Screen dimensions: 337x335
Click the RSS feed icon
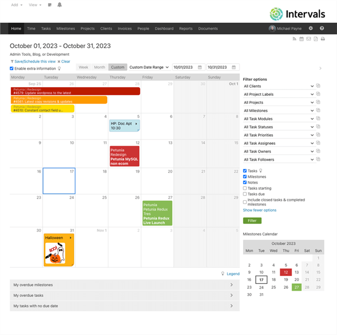pyautogui.click(x=294, y=39)
